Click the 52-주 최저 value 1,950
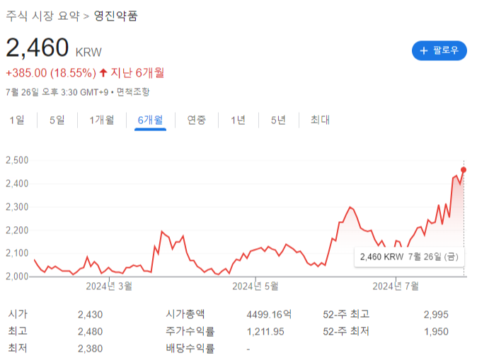Image resolution: width=477 pixels, height=358 pixels. [436, 332]
